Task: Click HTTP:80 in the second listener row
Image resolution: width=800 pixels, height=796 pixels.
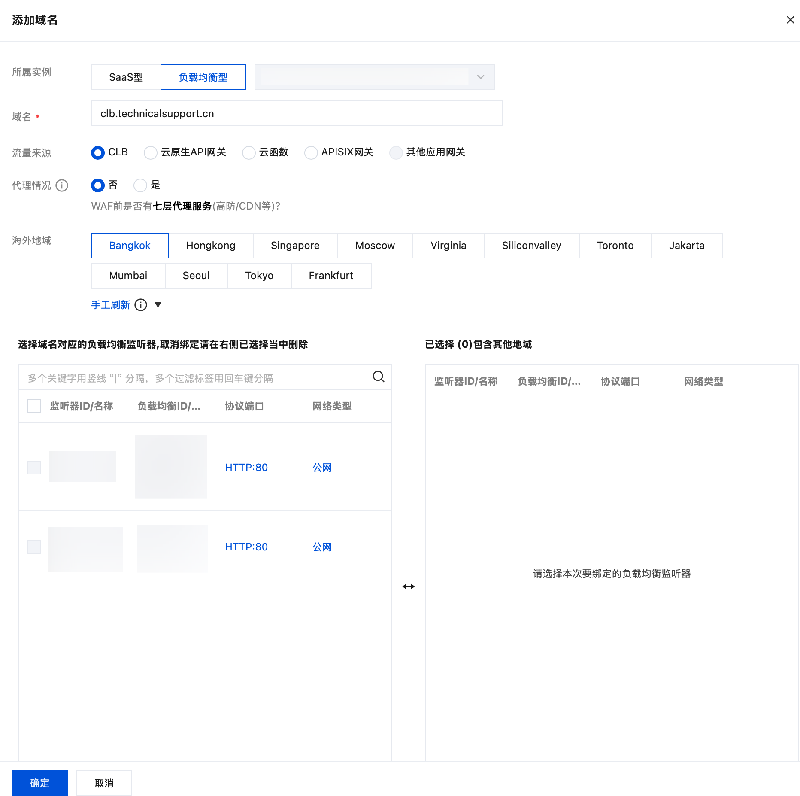Action: (246, 547)
